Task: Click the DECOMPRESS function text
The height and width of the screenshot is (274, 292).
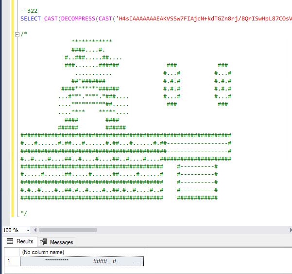Action: [78, 18]
